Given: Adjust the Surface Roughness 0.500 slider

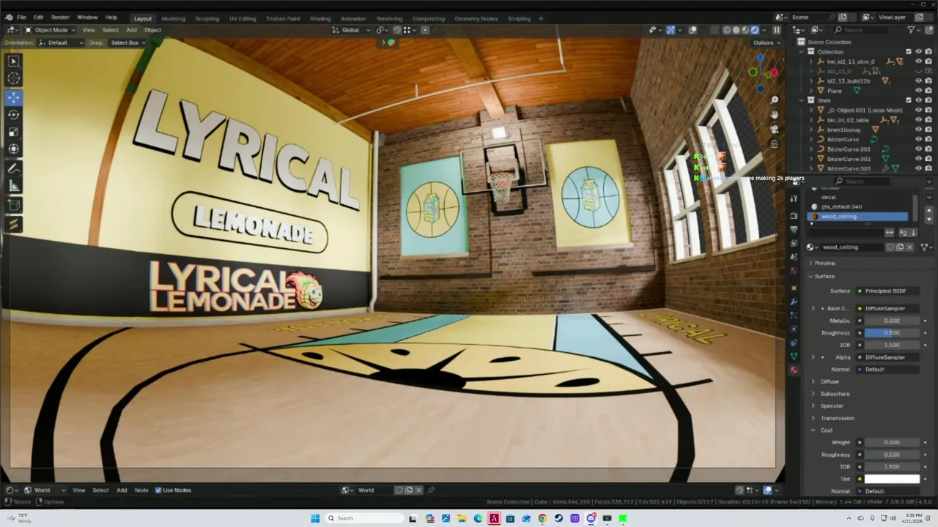Looking at the screenshot, I should 892,333.
